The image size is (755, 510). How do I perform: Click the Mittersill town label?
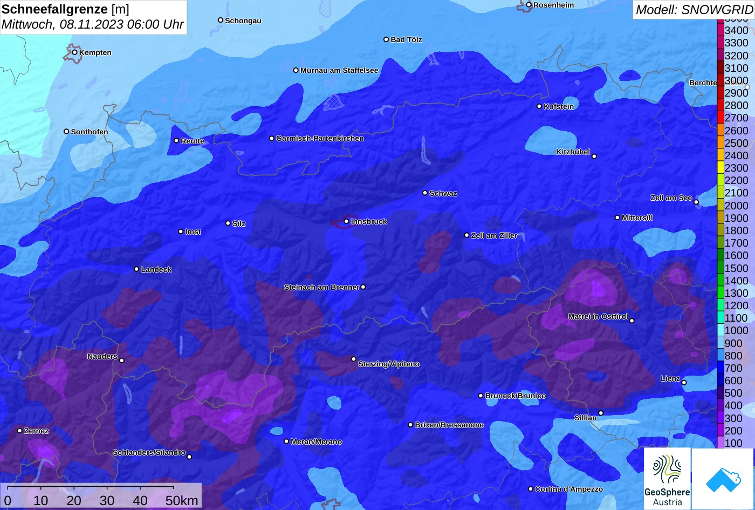[x=637, y=217]
